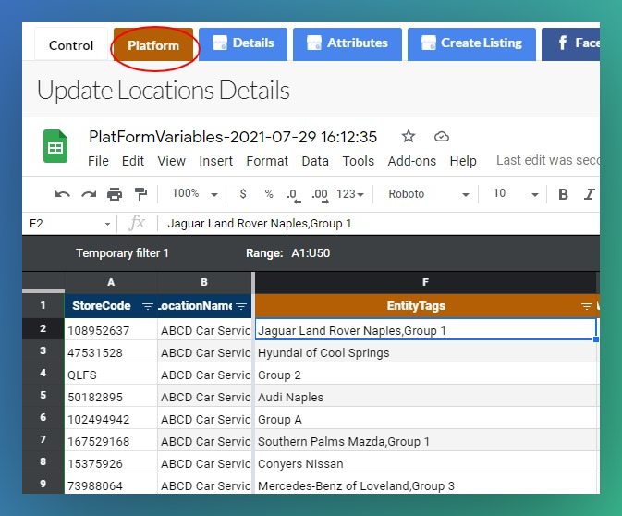Click the Undo arrow icon
The image size is (622, 516).
pyautogui.click(x=62, y=194)
